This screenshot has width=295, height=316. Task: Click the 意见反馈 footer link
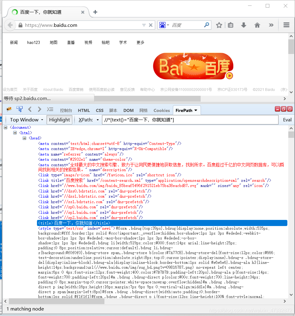coord(127,90)
